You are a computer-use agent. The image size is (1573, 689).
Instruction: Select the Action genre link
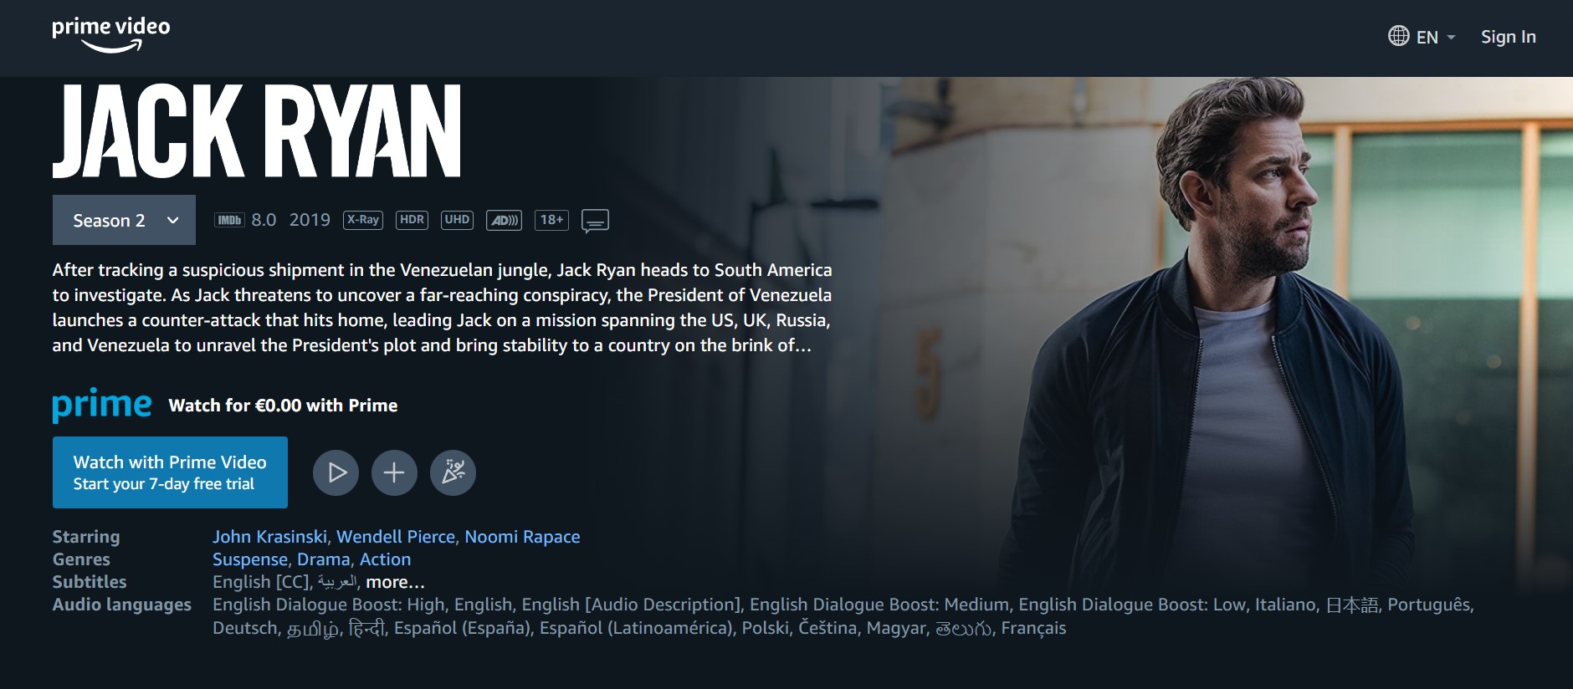[385, 559]
